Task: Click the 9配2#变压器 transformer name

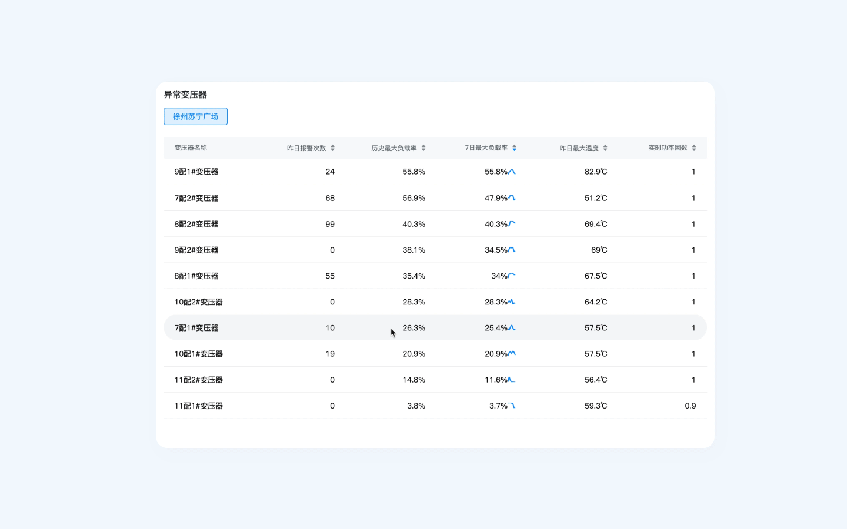Action: [196, 250]
